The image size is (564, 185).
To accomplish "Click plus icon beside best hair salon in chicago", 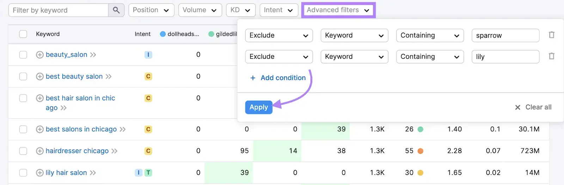I will [x=40, y=98].
